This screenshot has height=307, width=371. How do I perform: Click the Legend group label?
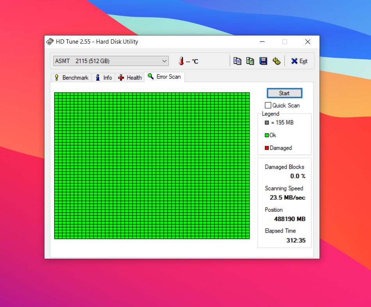click(x=270, y=114)
